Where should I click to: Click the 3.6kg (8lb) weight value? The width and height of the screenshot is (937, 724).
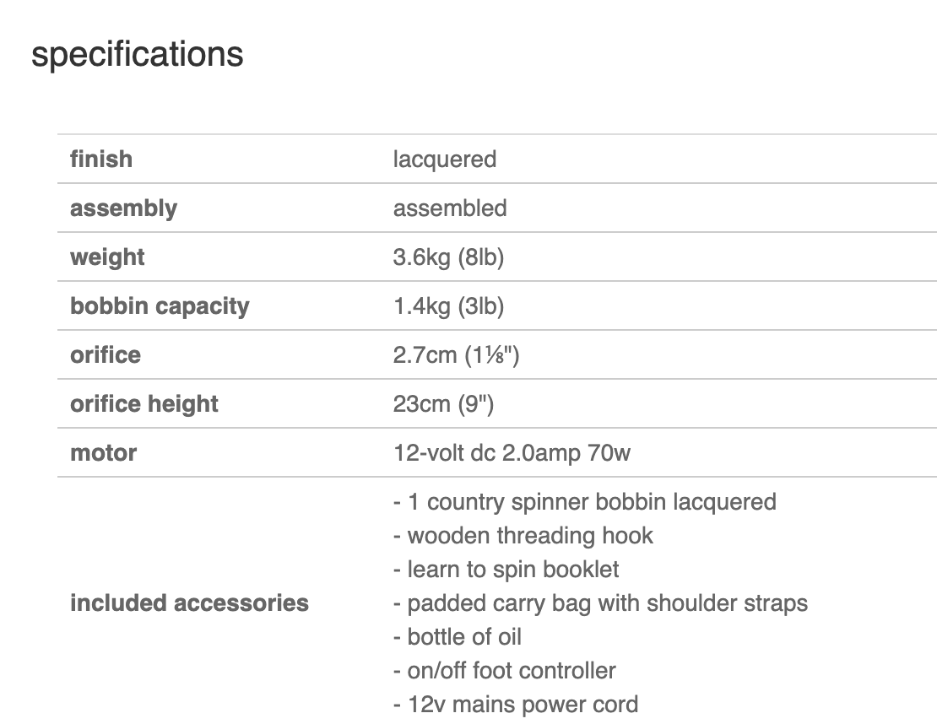point(447,257)
